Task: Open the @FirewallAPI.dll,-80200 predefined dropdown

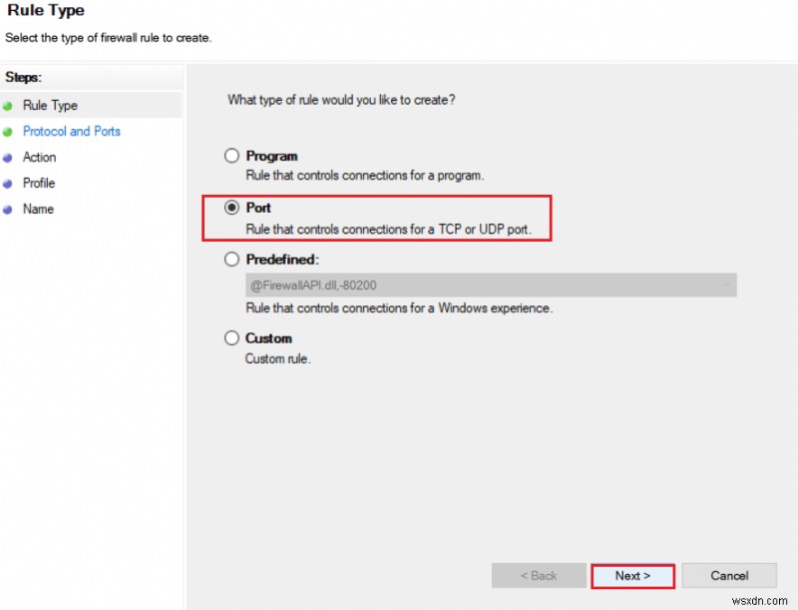Action: click(491, 286)
